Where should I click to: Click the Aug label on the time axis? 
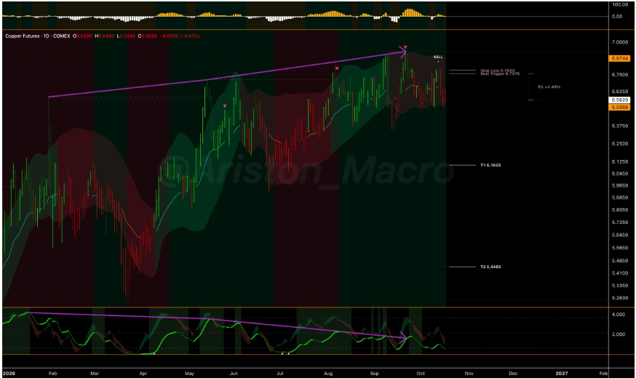pyautogui.click(x=328, y=373)
